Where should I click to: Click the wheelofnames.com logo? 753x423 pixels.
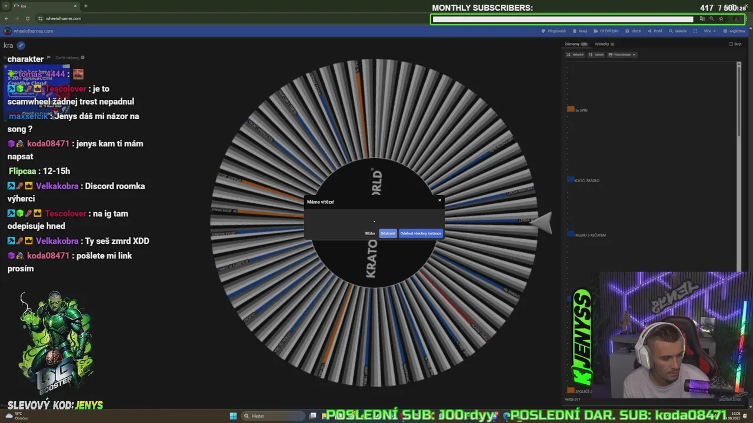pyautogui.click(x=29, y=31)
